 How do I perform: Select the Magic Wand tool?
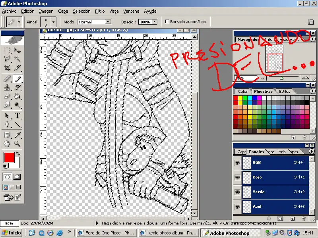17,59
